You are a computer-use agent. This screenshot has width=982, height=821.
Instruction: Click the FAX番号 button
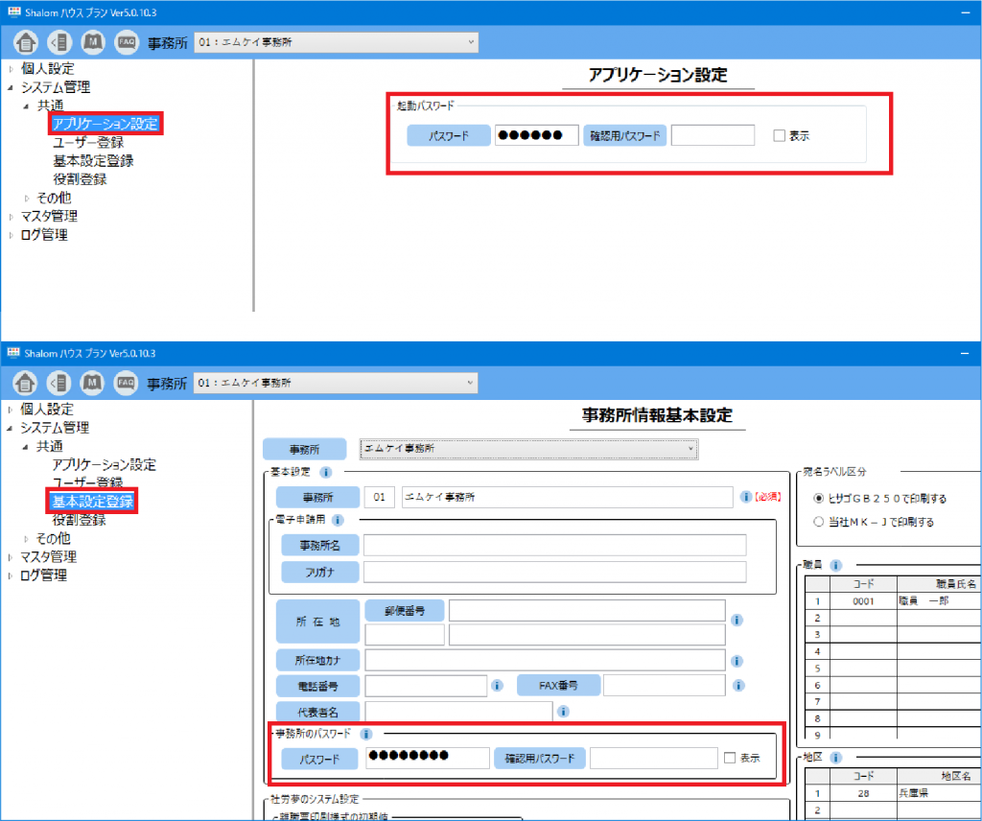coord(561,685)
